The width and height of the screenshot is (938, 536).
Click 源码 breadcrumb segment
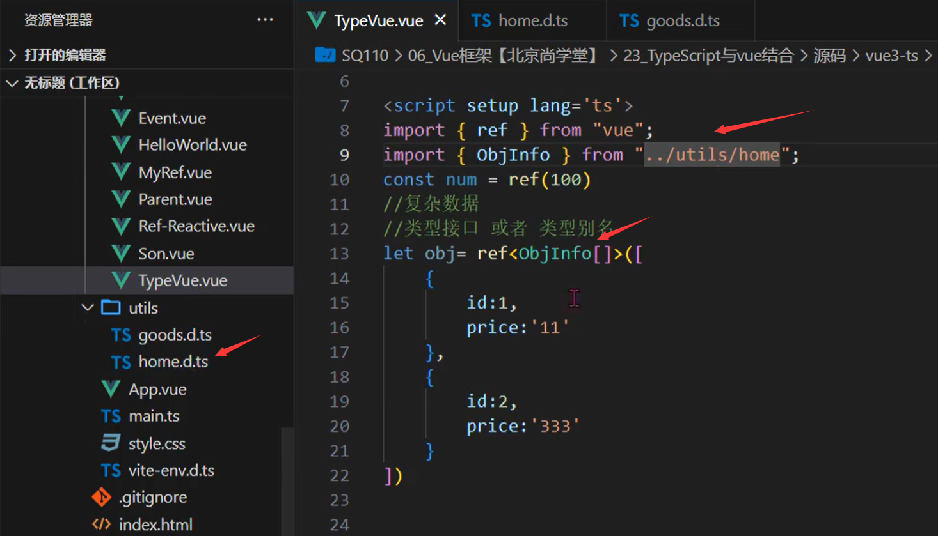829,56
